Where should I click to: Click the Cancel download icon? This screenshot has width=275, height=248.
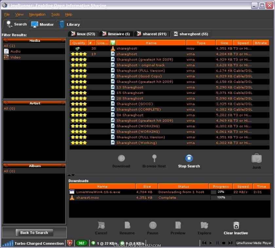pyautogui.click(x=101, y=225)
